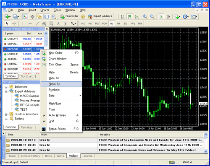Viewport: 210px width, 166px height.
Task: Open the Journal terminal tab
Action: coord(88,156)
